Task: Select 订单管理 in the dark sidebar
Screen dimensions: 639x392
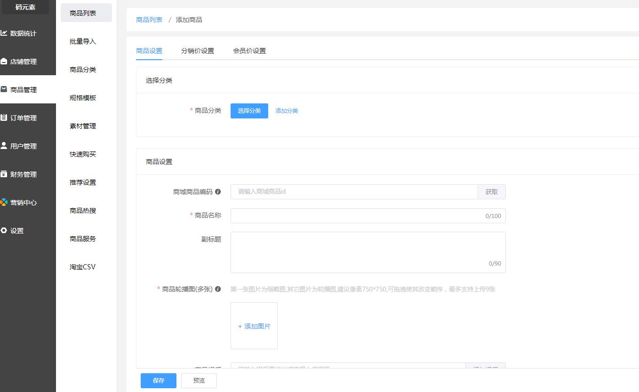Action: click(x=28, y=118)
